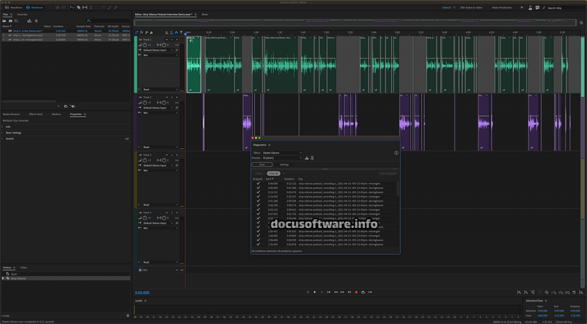
Task: Click the New File icon in Files panel
Action: pos(16,21)
